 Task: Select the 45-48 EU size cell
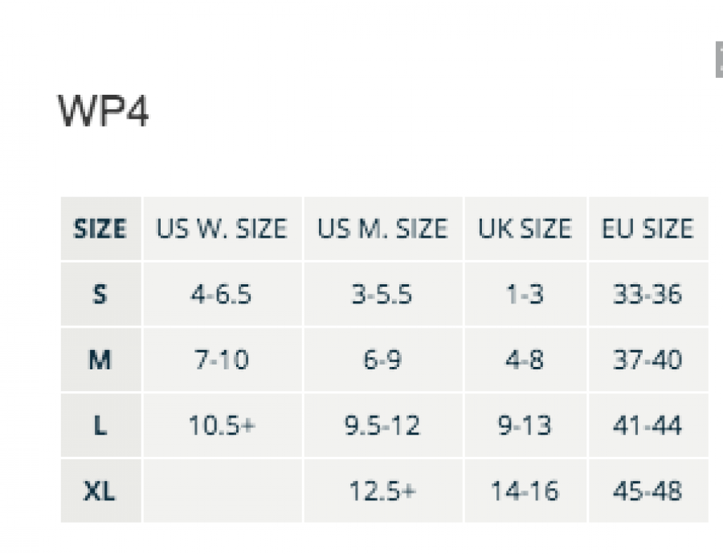pyautogui.click(x=647, y=491)
